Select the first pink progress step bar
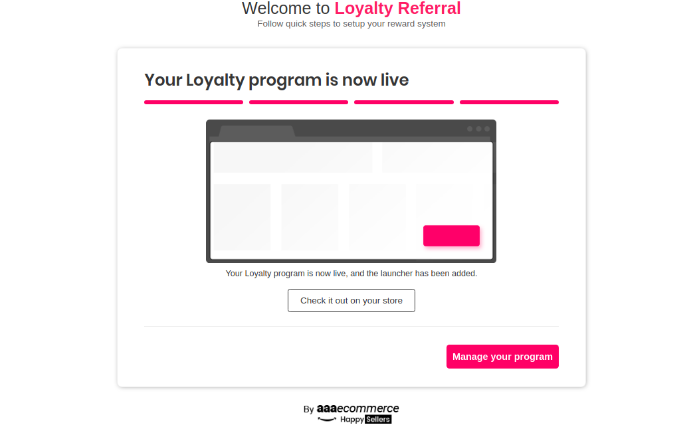This screenshot has width=697, height=427. coord(193,102)
